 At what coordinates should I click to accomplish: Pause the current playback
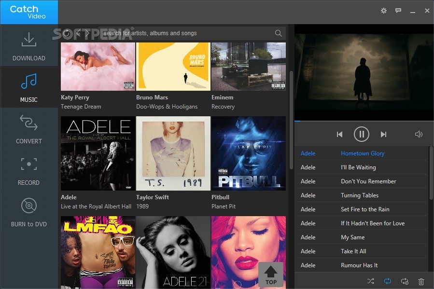click(x=362, y=134)
